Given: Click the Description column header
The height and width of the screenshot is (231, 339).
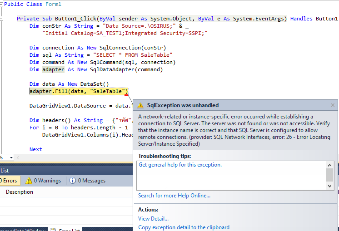Looking at the screenshot, I should click(x=20, y=192).
